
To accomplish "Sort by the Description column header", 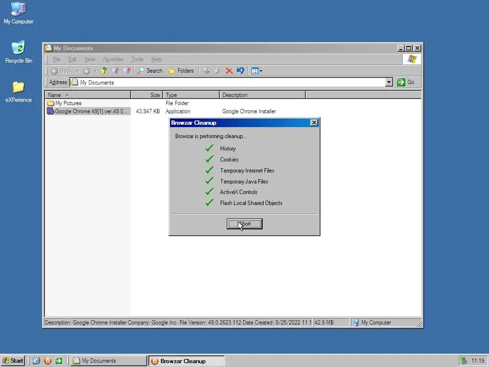I will point(263,95).
